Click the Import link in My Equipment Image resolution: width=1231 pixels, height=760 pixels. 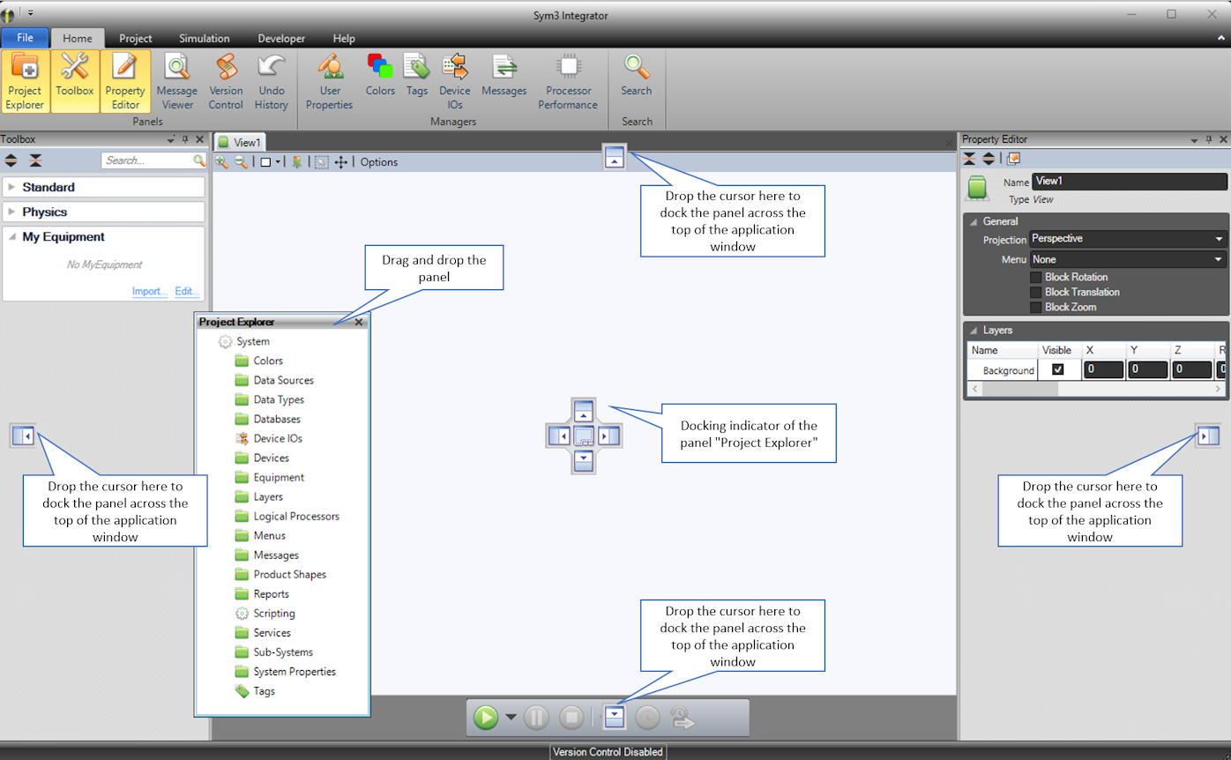pyautogui.click(x=149, y=291)
